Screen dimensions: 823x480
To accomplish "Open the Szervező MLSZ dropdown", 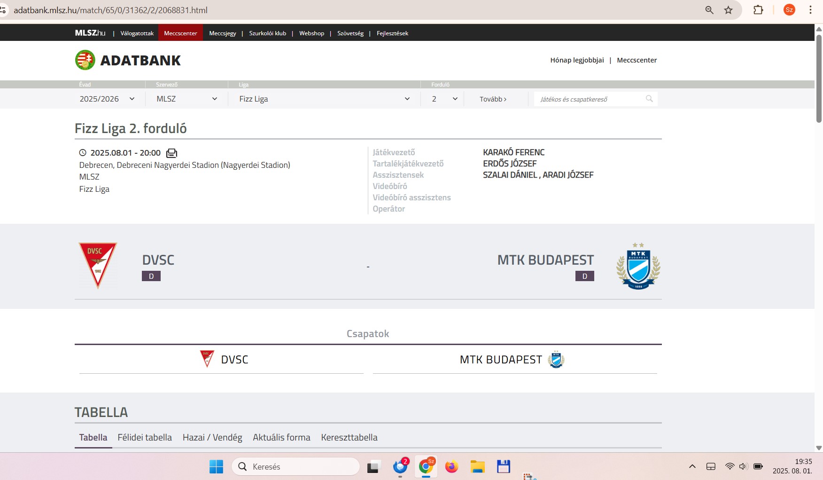I will point(187,99).
